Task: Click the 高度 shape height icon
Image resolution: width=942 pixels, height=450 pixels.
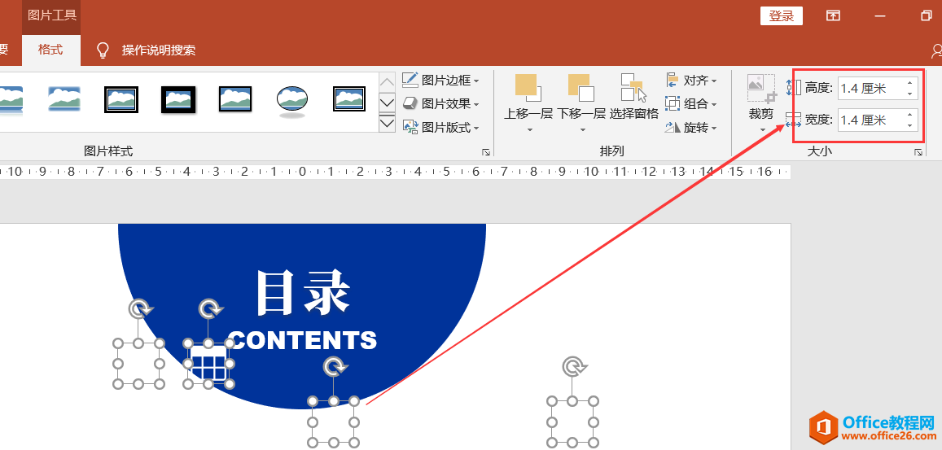Action: point(794,89)
